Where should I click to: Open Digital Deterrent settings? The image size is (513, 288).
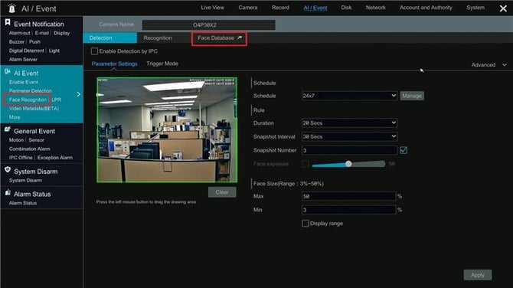pos(27,51)
